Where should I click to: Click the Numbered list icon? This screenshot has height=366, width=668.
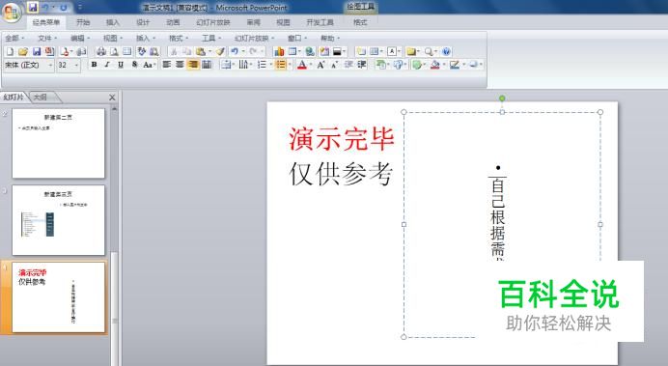262,65
